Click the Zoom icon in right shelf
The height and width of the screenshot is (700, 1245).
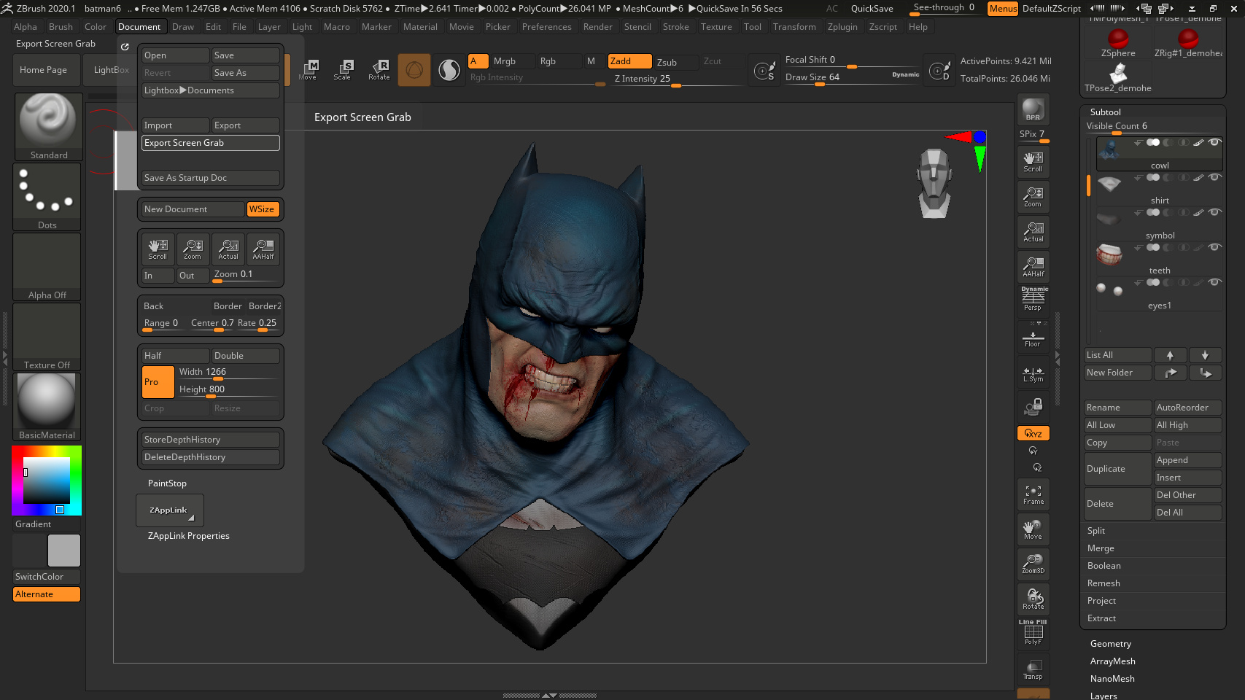[1033, 197]
